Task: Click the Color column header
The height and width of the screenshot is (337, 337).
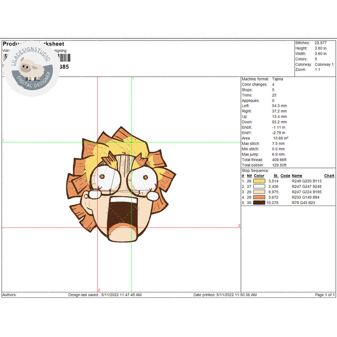Action: 259,176
